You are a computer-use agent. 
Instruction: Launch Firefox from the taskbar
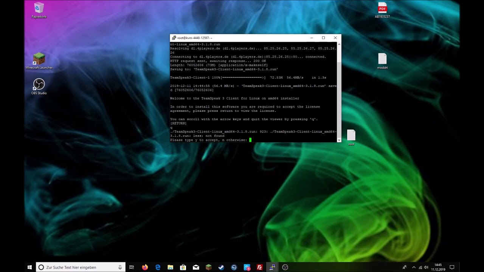pyautogui.click(x=145, y=267)
